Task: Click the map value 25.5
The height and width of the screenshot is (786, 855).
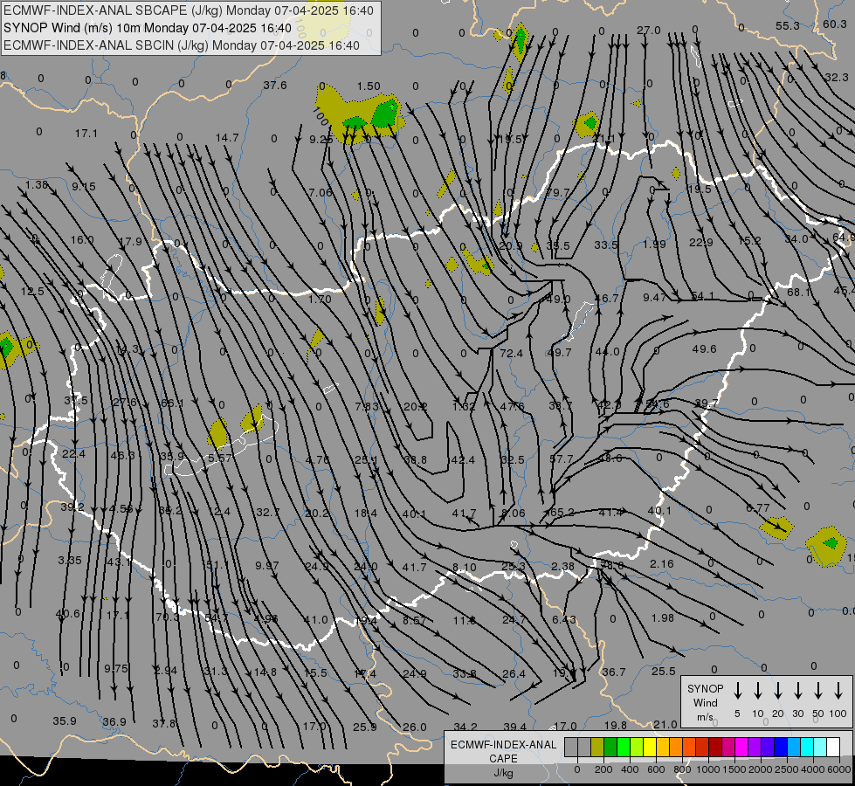Action: [664, 671]
